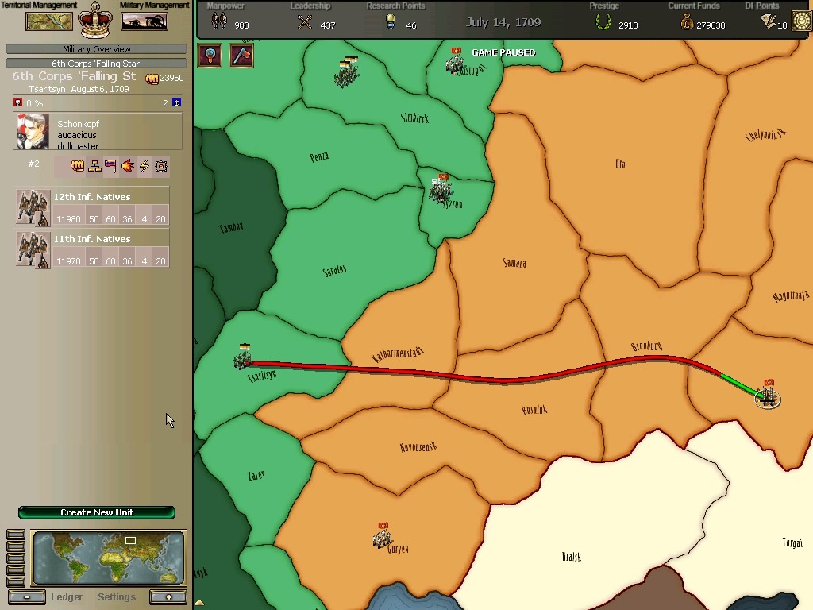The image size is (813, 610).
Task: Click the Buzuluk province label
Action: pos(534,410)
